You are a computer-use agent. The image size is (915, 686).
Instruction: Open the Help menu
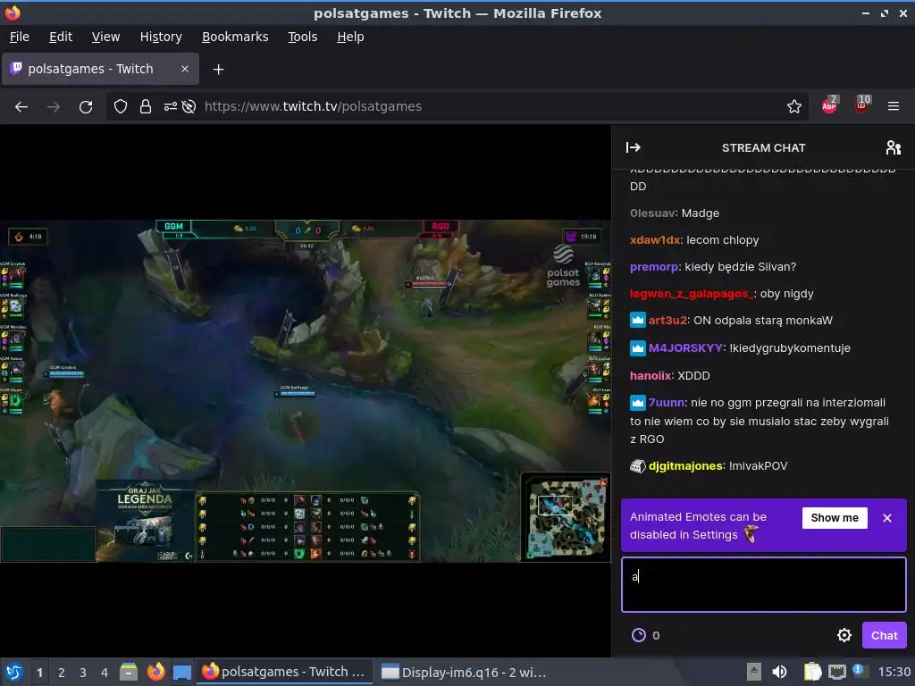(x=350, y=37)
